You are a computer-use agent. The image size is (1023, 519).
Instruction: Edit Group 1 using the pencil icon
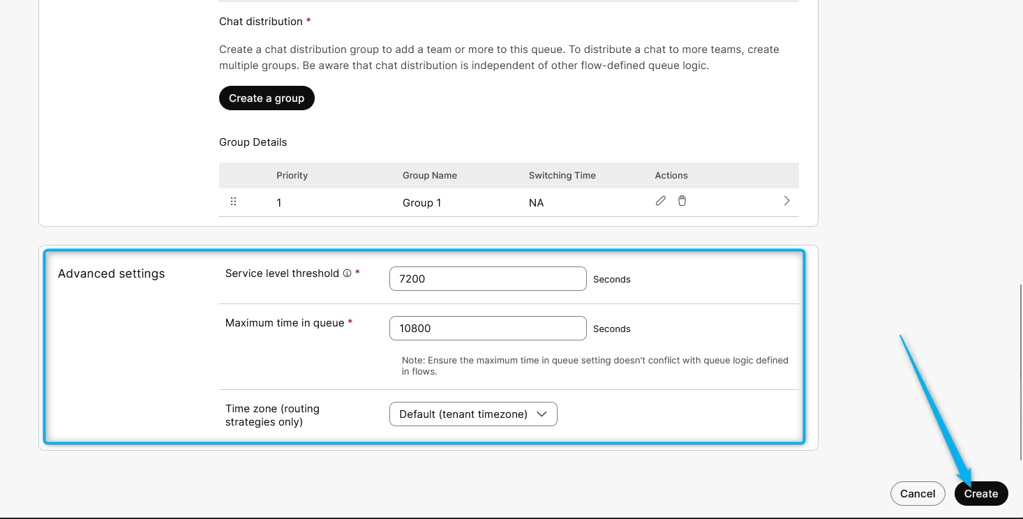(660, 201)
